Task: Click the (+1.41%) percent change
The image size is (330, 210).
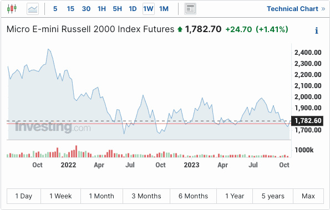Action: click(x=272, y=29)
